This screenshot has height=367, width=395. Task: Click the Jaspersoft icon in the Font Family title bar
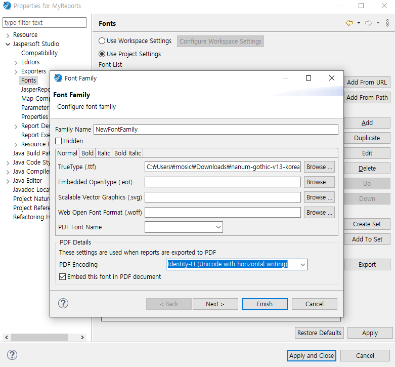click(58, 78)
